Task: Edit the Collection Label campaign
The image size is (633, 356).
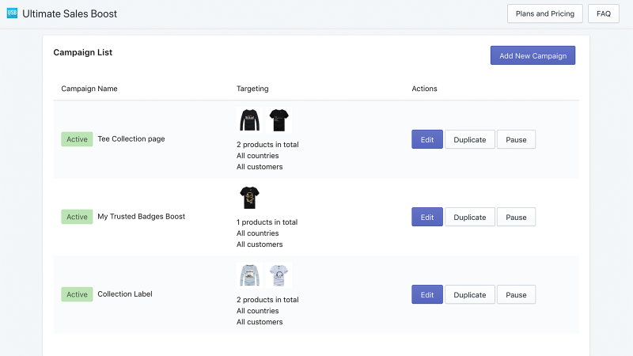Action: 427,294
